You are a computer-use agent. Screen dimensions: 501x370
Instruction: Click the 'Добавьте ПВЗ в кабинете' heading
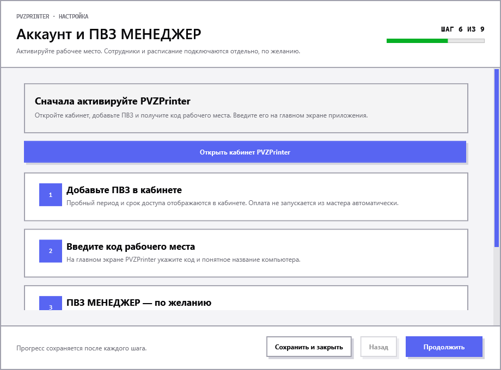124,190
